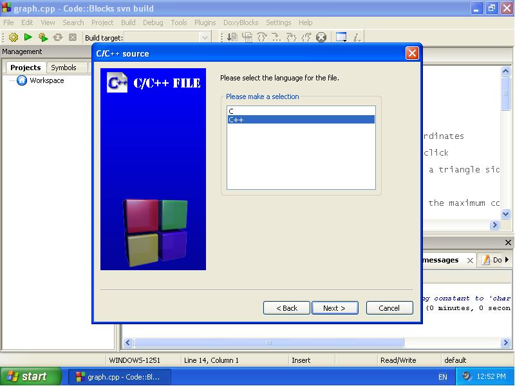Open the Debugging windows icon
This screenshot has width=515, height=386.
pyautogui.click(x=341, y=37)
